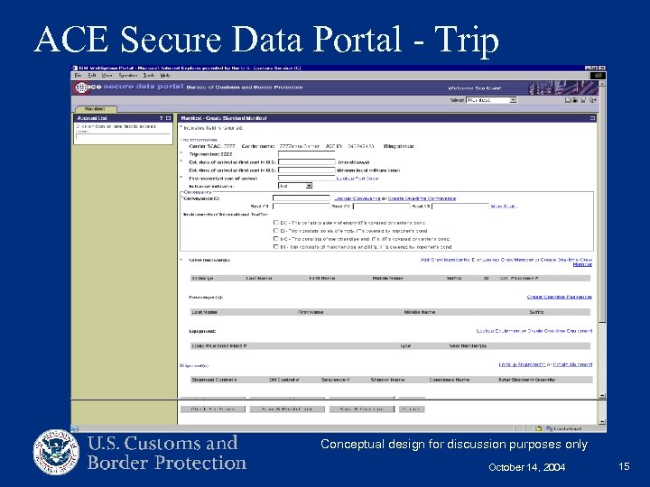Click the Create One-time Passenger link

click(x=559, y=297)
